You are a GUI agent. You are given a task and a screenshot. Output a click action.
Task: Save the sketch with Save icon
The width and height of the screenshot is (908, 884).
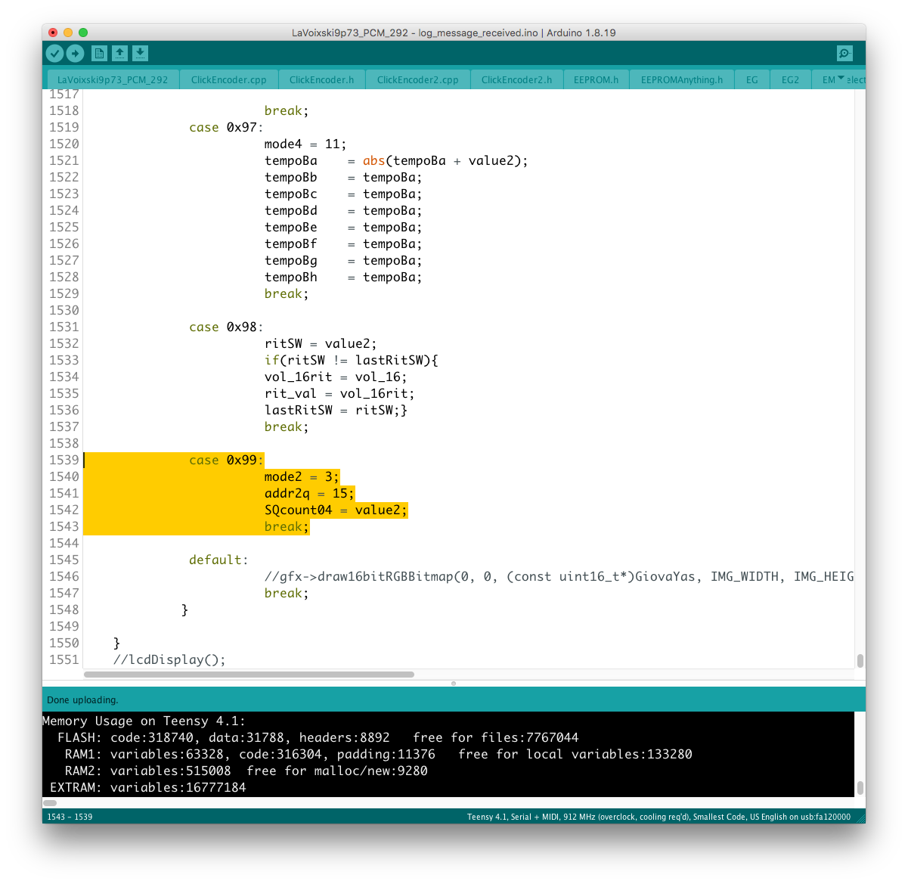[140, 53]
